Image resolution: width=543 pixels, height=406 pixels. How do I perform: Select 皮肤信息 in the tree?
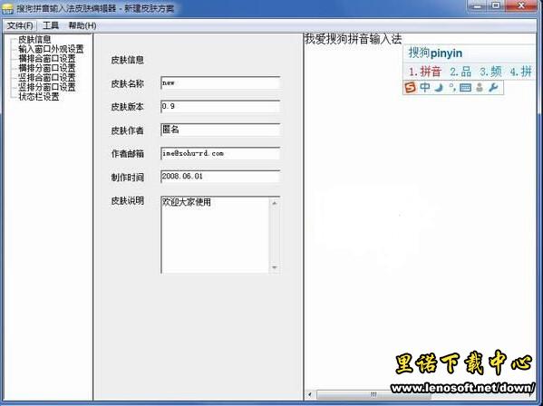34,39
